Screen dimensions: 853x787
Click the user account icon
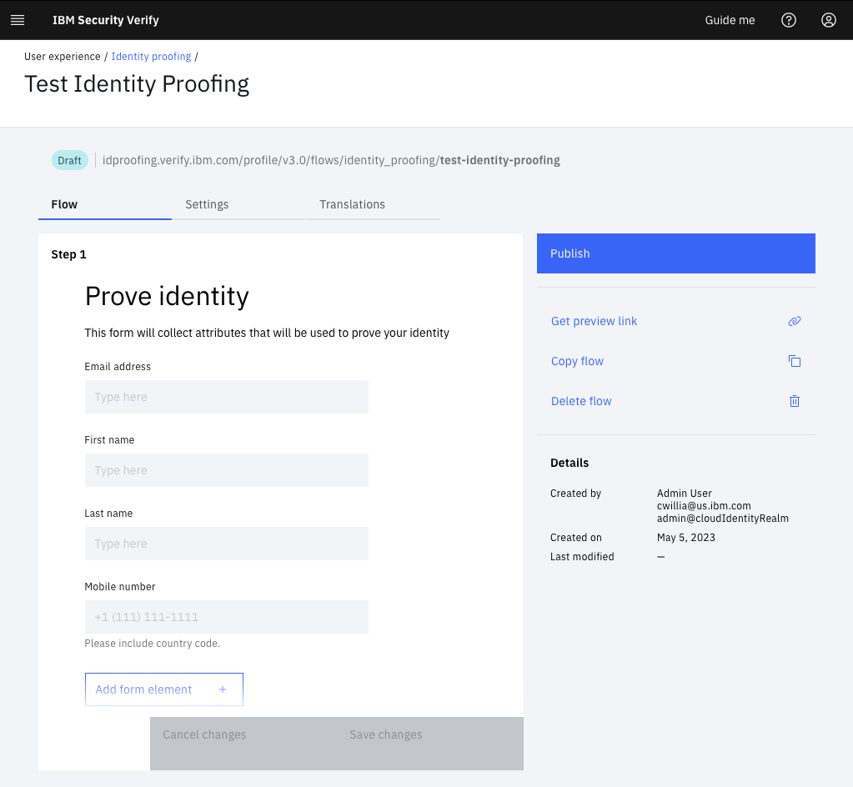828,19
